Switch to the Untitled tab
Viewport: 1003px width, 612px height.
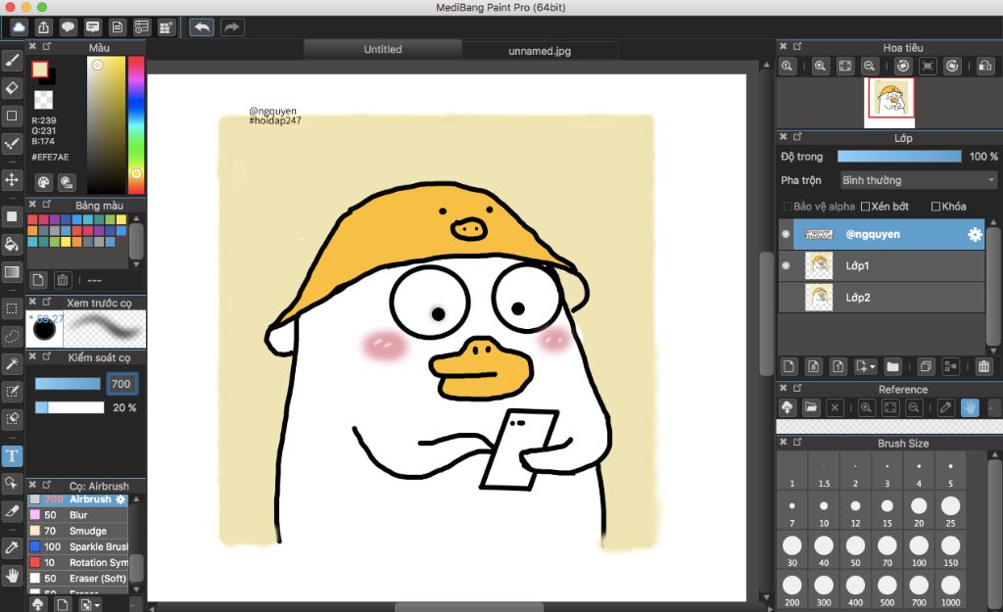[x=383, y=49]
